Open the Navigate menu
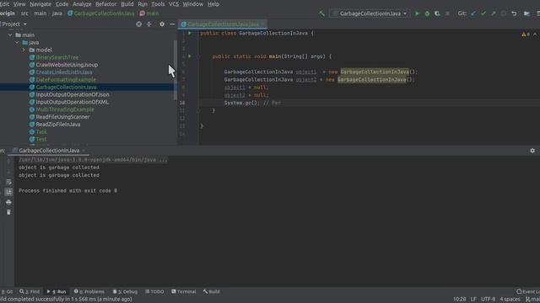The width and height of the screenshot is (540, 303). pos(40,4)
